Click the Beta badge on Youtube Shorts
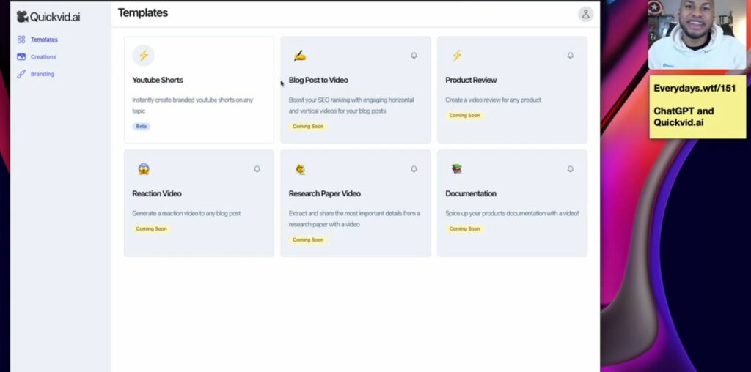The image size is (751, 372). click(x=142, y=126)
